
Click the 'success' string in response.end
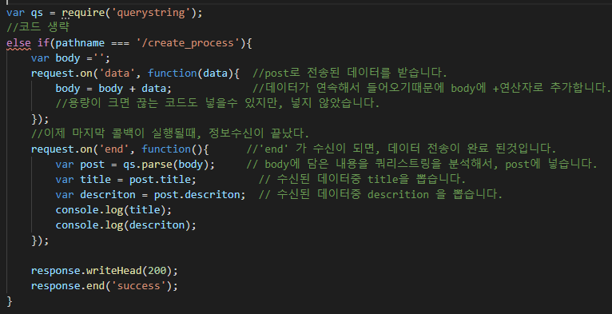coord(139,286)
